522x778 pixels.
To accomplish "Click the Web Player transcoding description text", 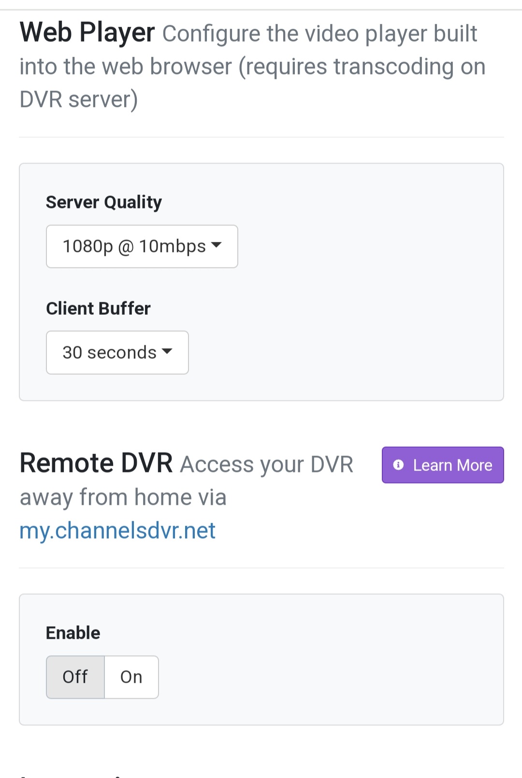I will (x=251, y=67).
